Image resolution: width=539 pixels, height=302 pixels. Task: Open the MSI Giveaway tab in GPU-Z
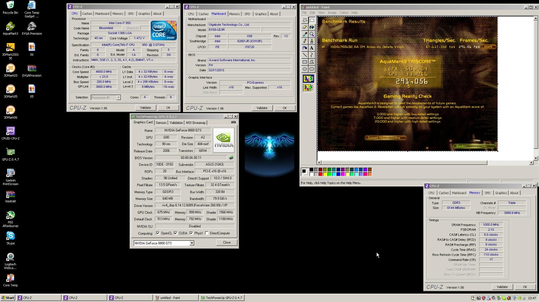pos(196,123)
